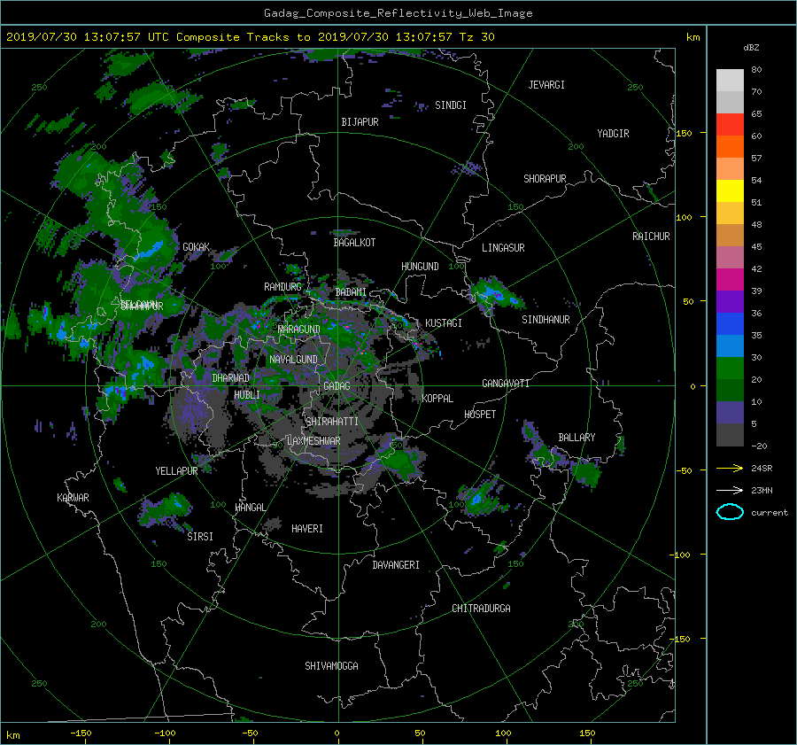Image resolution: width=797 pixels, height=745 pixels.
Task: Click the BIJAPUR city label
Action: 360,122
